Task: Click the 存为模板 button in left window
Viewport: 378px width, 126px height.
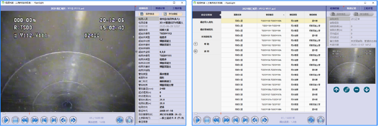Action: pos(172,14)
